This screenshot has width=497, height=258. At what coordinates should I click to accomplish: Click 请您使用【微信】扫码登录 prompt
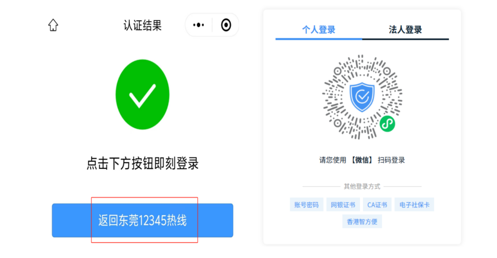[362, 160]
